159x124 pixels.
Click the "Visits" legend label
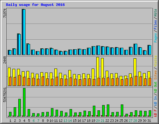pos(156,61)
